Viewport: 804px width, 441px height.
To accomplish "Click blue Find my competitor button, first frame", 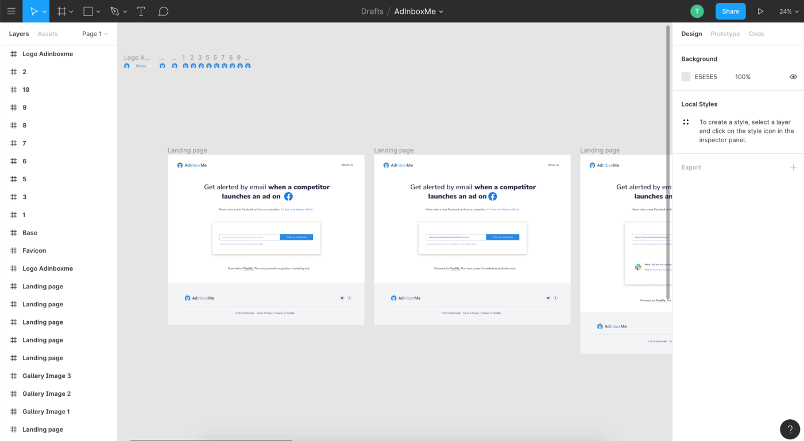I will (296, 237).
